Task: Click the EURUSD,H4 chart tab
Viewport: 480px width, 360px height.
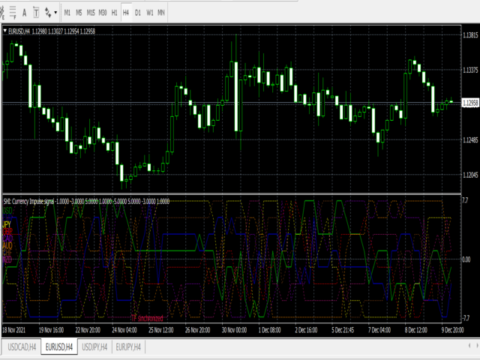Action: coord(59,346)
